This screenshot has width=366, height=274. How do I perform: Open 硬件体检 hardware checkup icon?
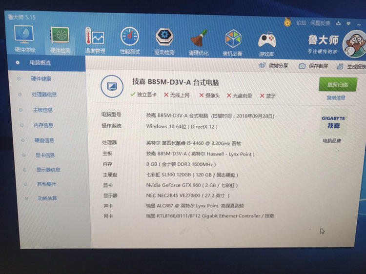tap(24, 34)
